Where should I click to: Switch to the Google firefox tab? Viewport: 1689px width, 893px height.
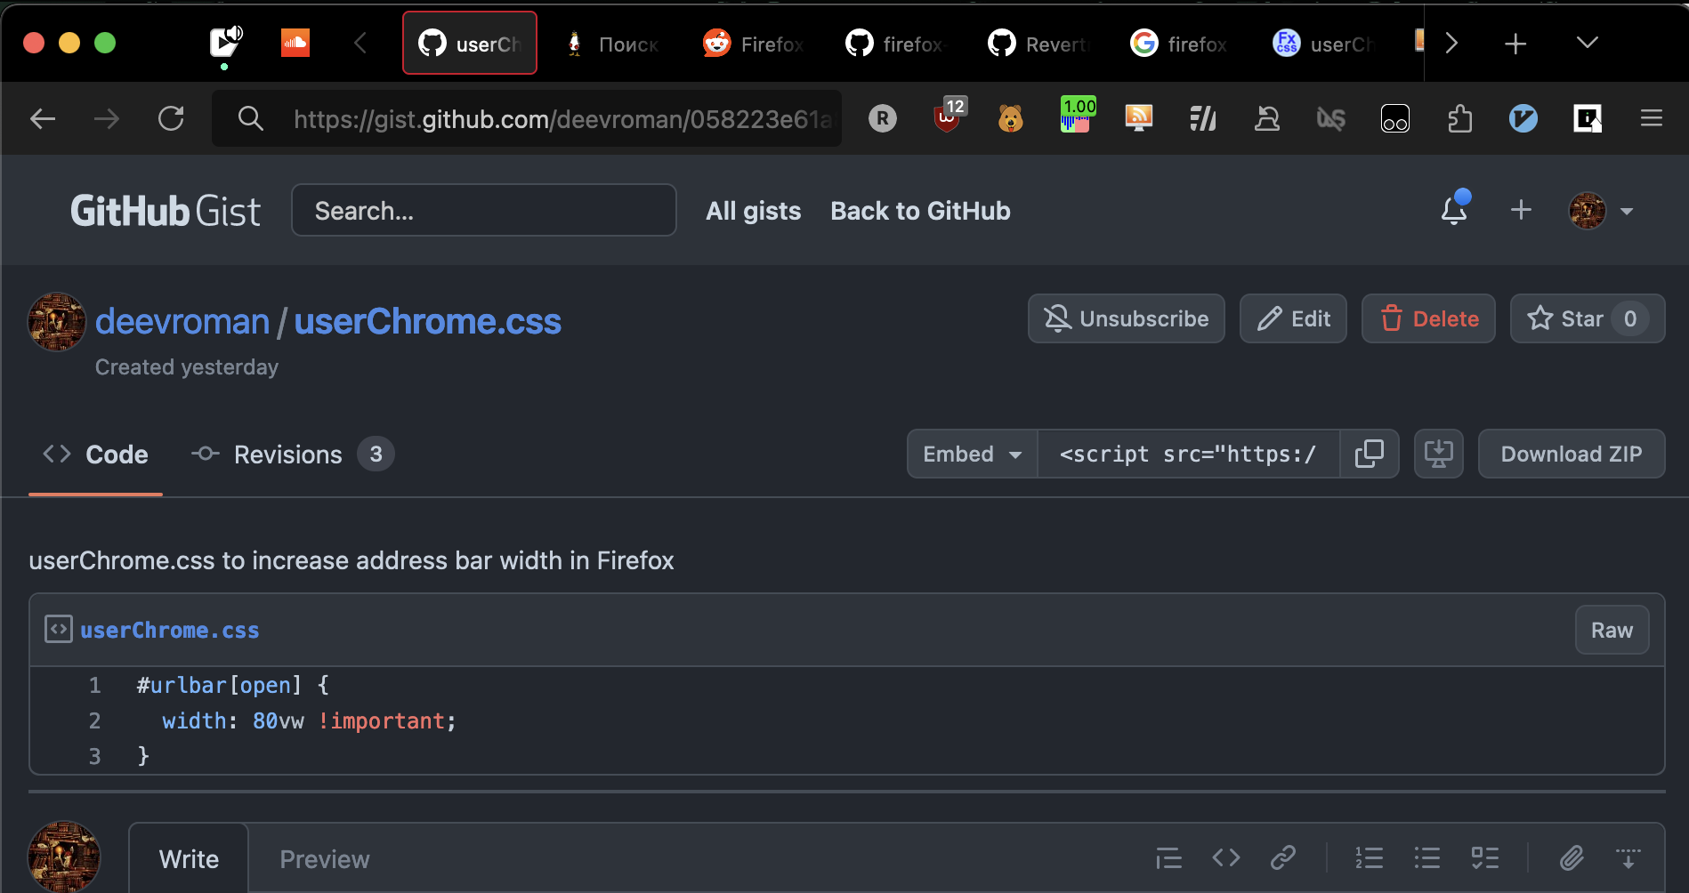(1182, 43)
